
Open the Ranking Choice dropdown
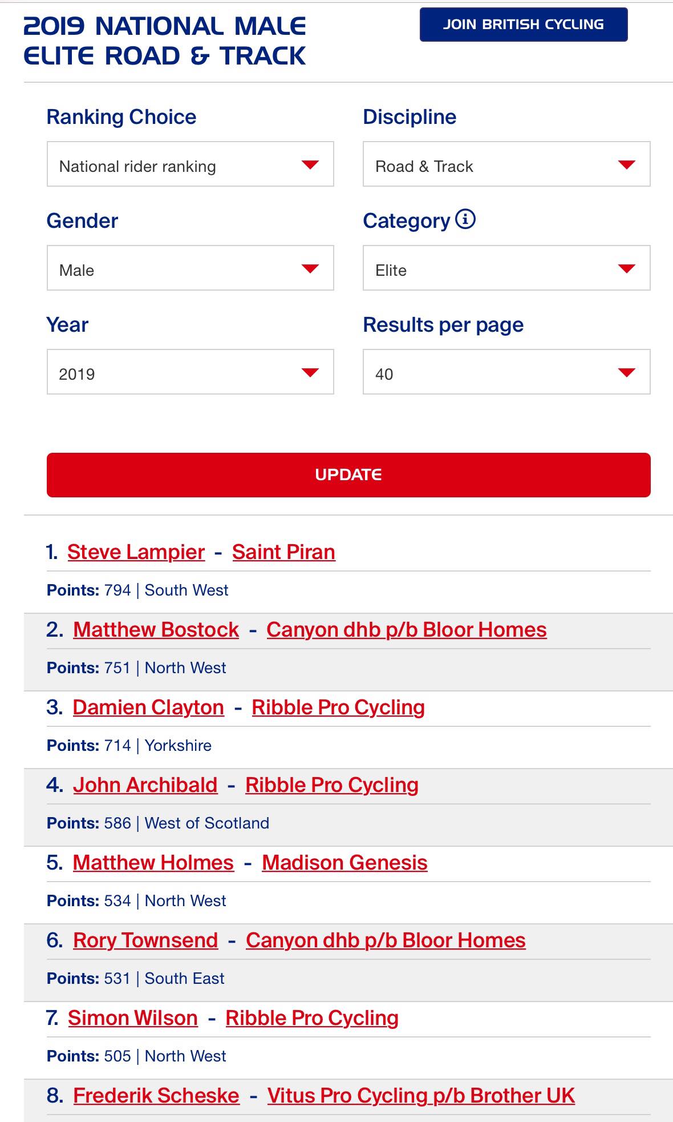point(190,164)
